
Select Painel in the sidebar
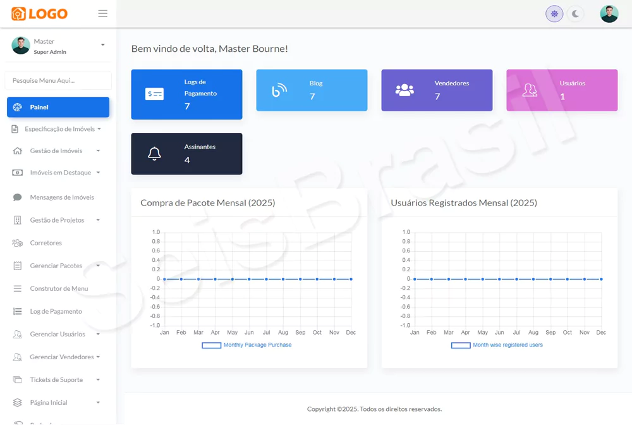(x=58, y=108)
